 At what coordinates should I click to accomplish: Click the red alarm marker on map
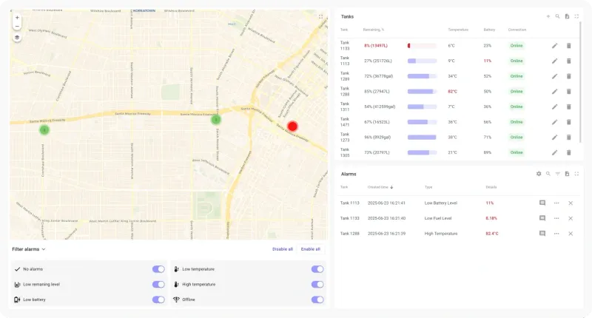(x=292, y=126)
